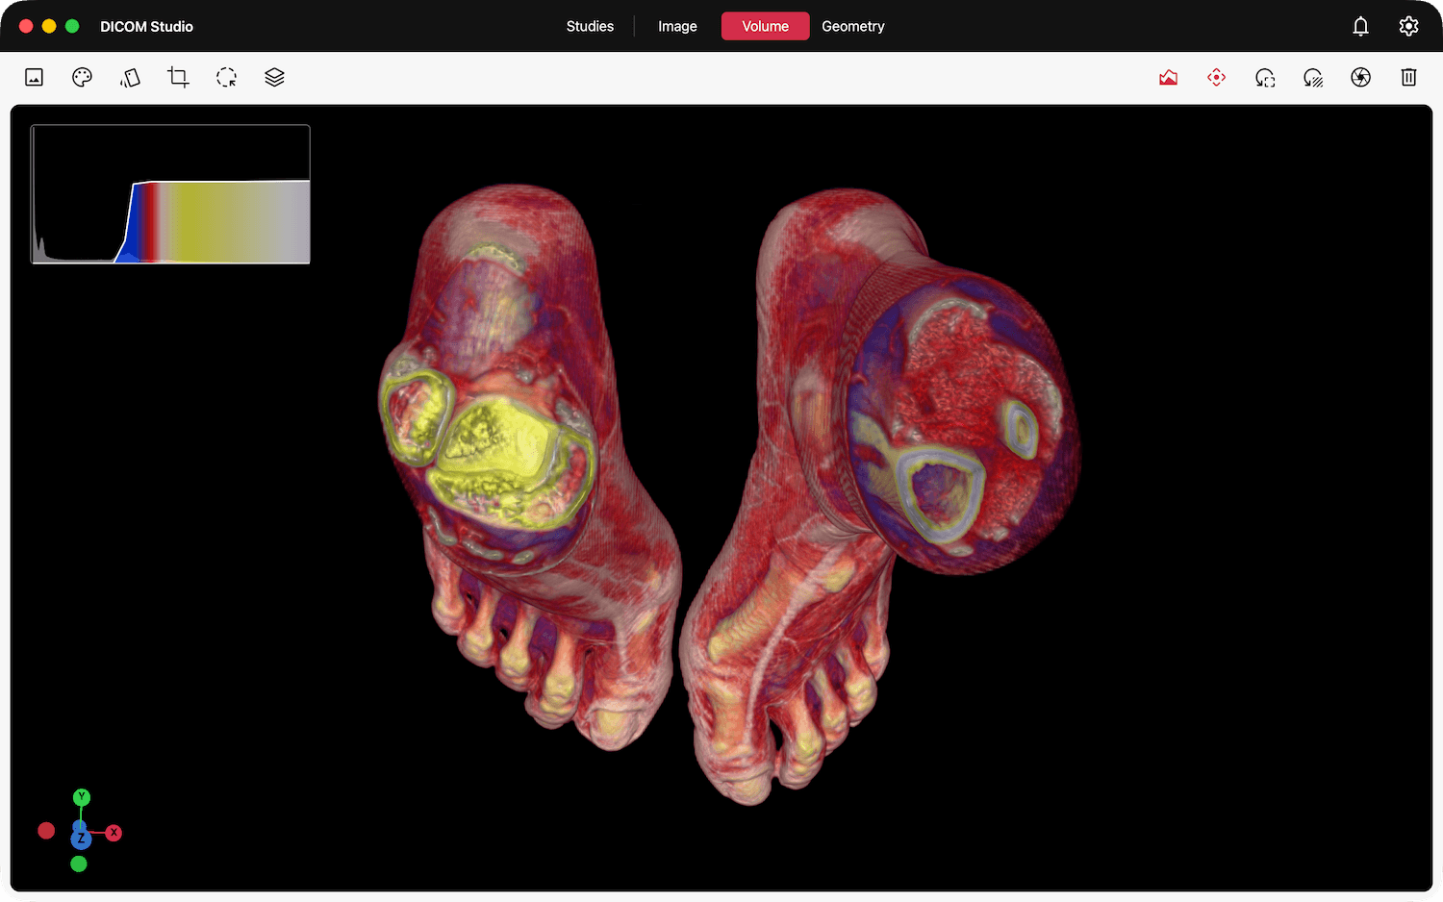The width and height of the screenshot is (1443, 902).
Task: Toggle the red histogram chart icon
Action: pos(1168,78)
